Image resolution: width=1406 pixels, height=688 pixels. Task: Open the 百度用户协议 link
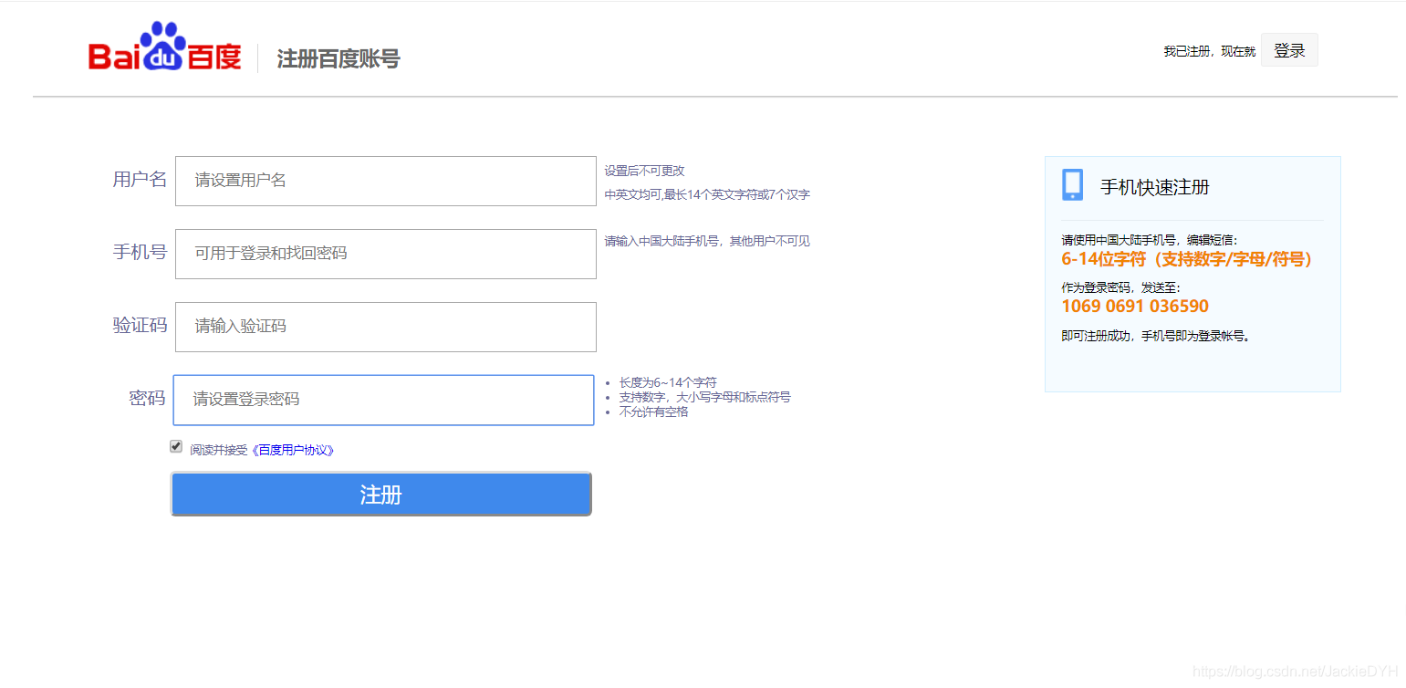pos(292,450)
